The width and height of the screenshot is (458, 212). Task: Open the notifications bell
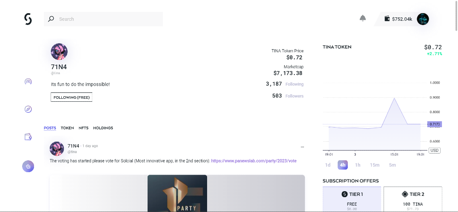[362, 18]
